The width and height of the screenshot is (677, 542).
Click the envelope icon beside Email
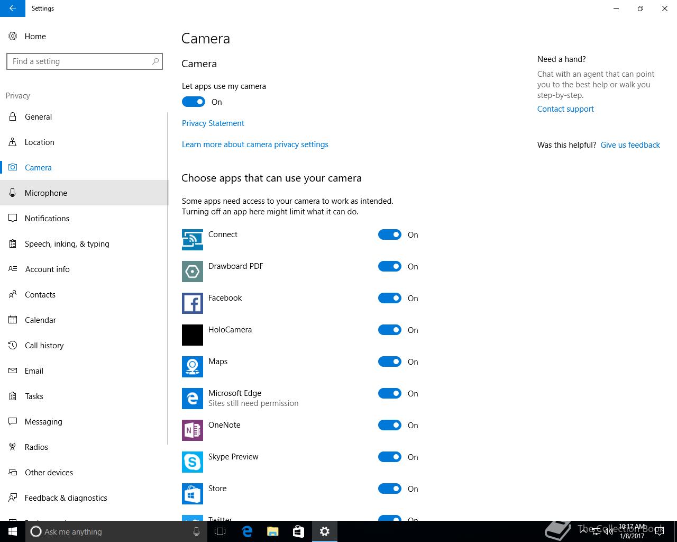pyautogui.click(x=13, y=371)
